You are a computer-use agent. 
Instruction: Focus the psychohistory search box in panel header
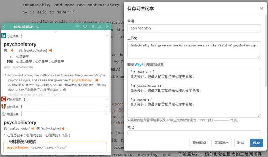click(23, 27)
